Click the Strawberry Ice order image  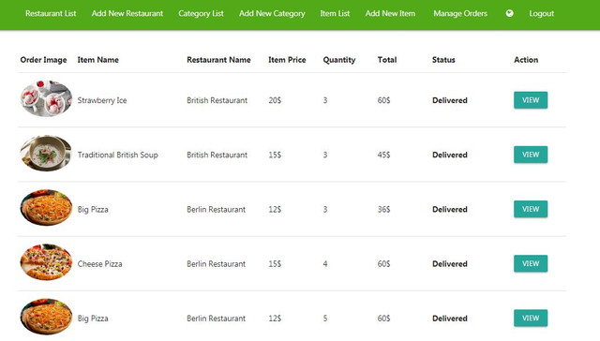46,98
